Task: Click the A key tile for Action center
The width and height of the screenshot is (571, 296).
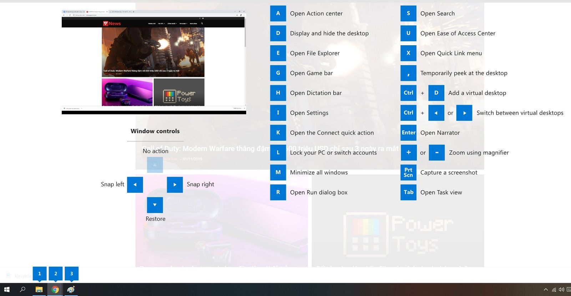Action: (278, 14)
